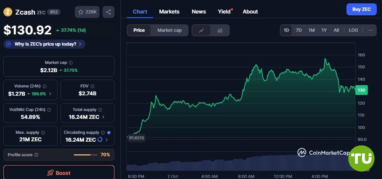Toggle chart to Market cap view
The width and height of the screenshot is (382, 179).
pos(169,30)
